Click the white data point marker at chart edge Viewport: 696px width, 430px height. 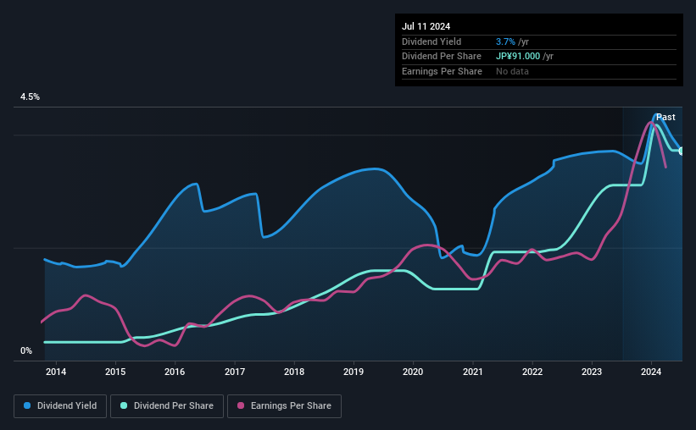tap(682, 152)
